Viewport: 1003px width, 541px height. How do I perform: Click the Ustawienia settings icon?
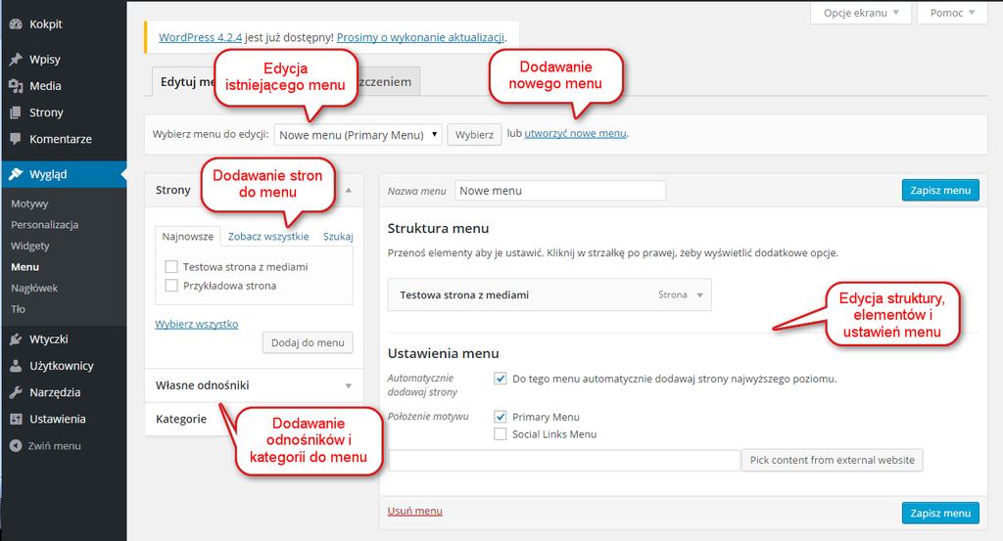(16, 419)
